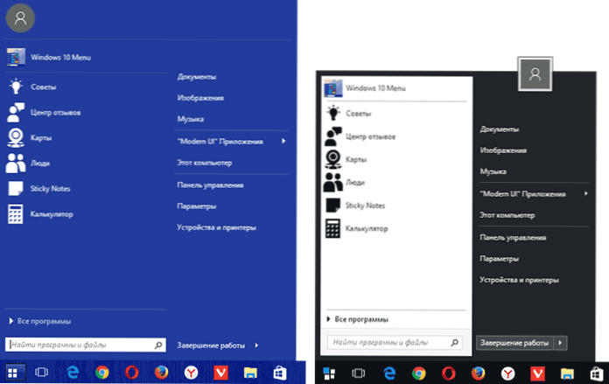Click Start button on the blue taskbar
This screenshot has width=609, height=384.
[x=13, y=373]
